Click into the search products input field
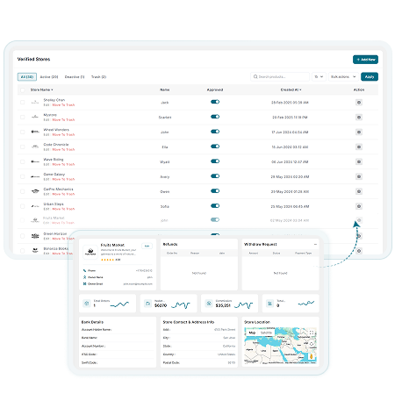Image resolution: width=395 pixels, height=415 pixels. (280, 76)
